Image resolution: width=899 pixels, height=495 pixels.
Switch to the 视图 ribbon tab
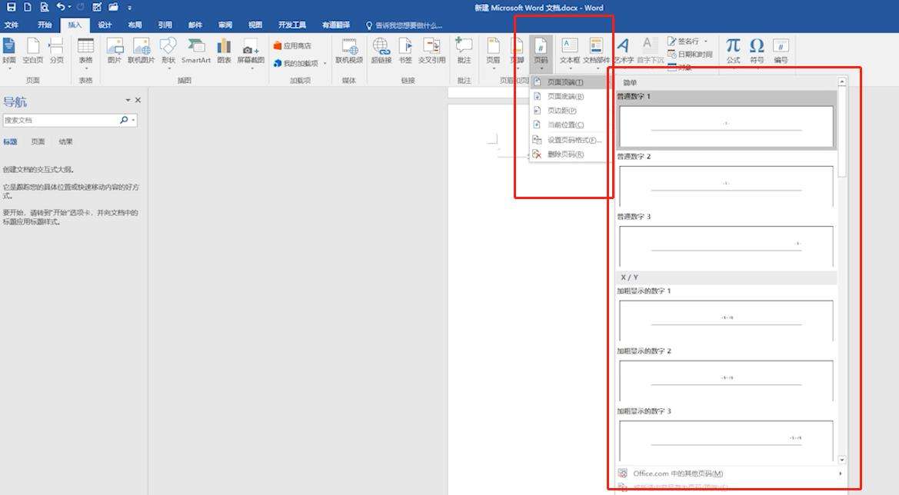coord(255,25)
